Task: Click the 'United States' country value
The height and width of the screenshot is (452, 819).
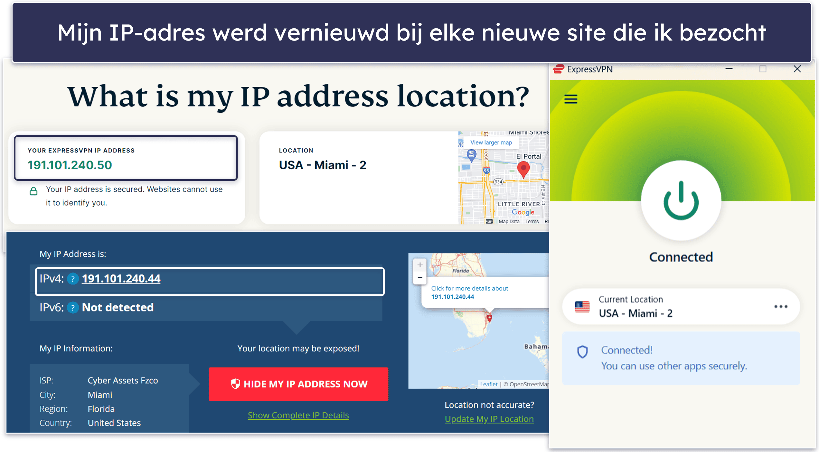Action: coord(114,423)
